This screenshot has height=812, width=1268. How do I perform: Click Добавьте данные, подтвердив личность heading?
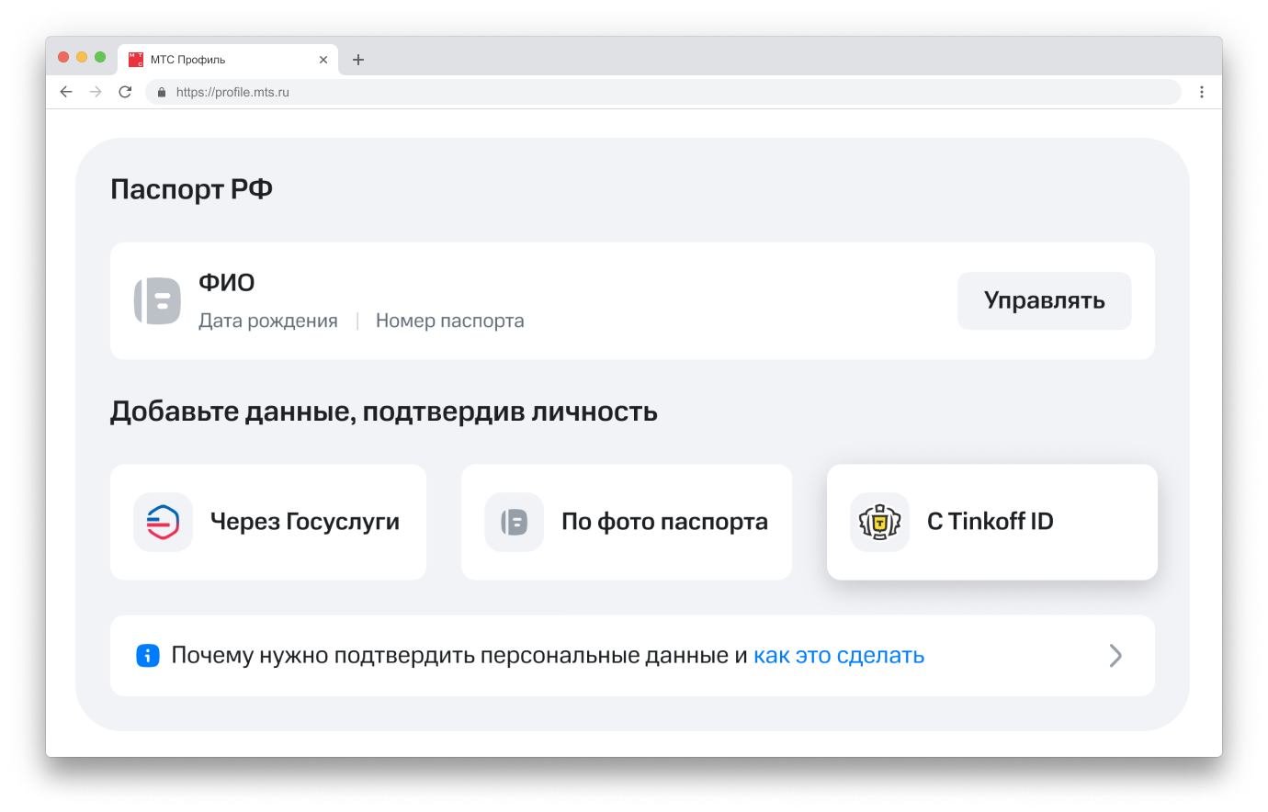tap(384, 412)
